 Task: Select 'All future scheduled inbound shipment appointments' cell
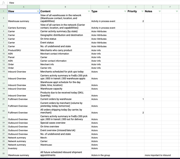[x=65, y=153]
